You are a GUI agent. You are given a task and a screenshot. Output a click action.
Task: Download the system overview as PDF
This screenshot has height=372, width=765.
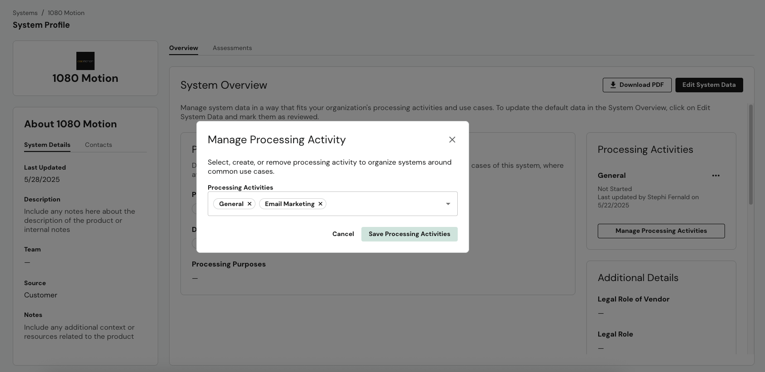tap(637, 85)
